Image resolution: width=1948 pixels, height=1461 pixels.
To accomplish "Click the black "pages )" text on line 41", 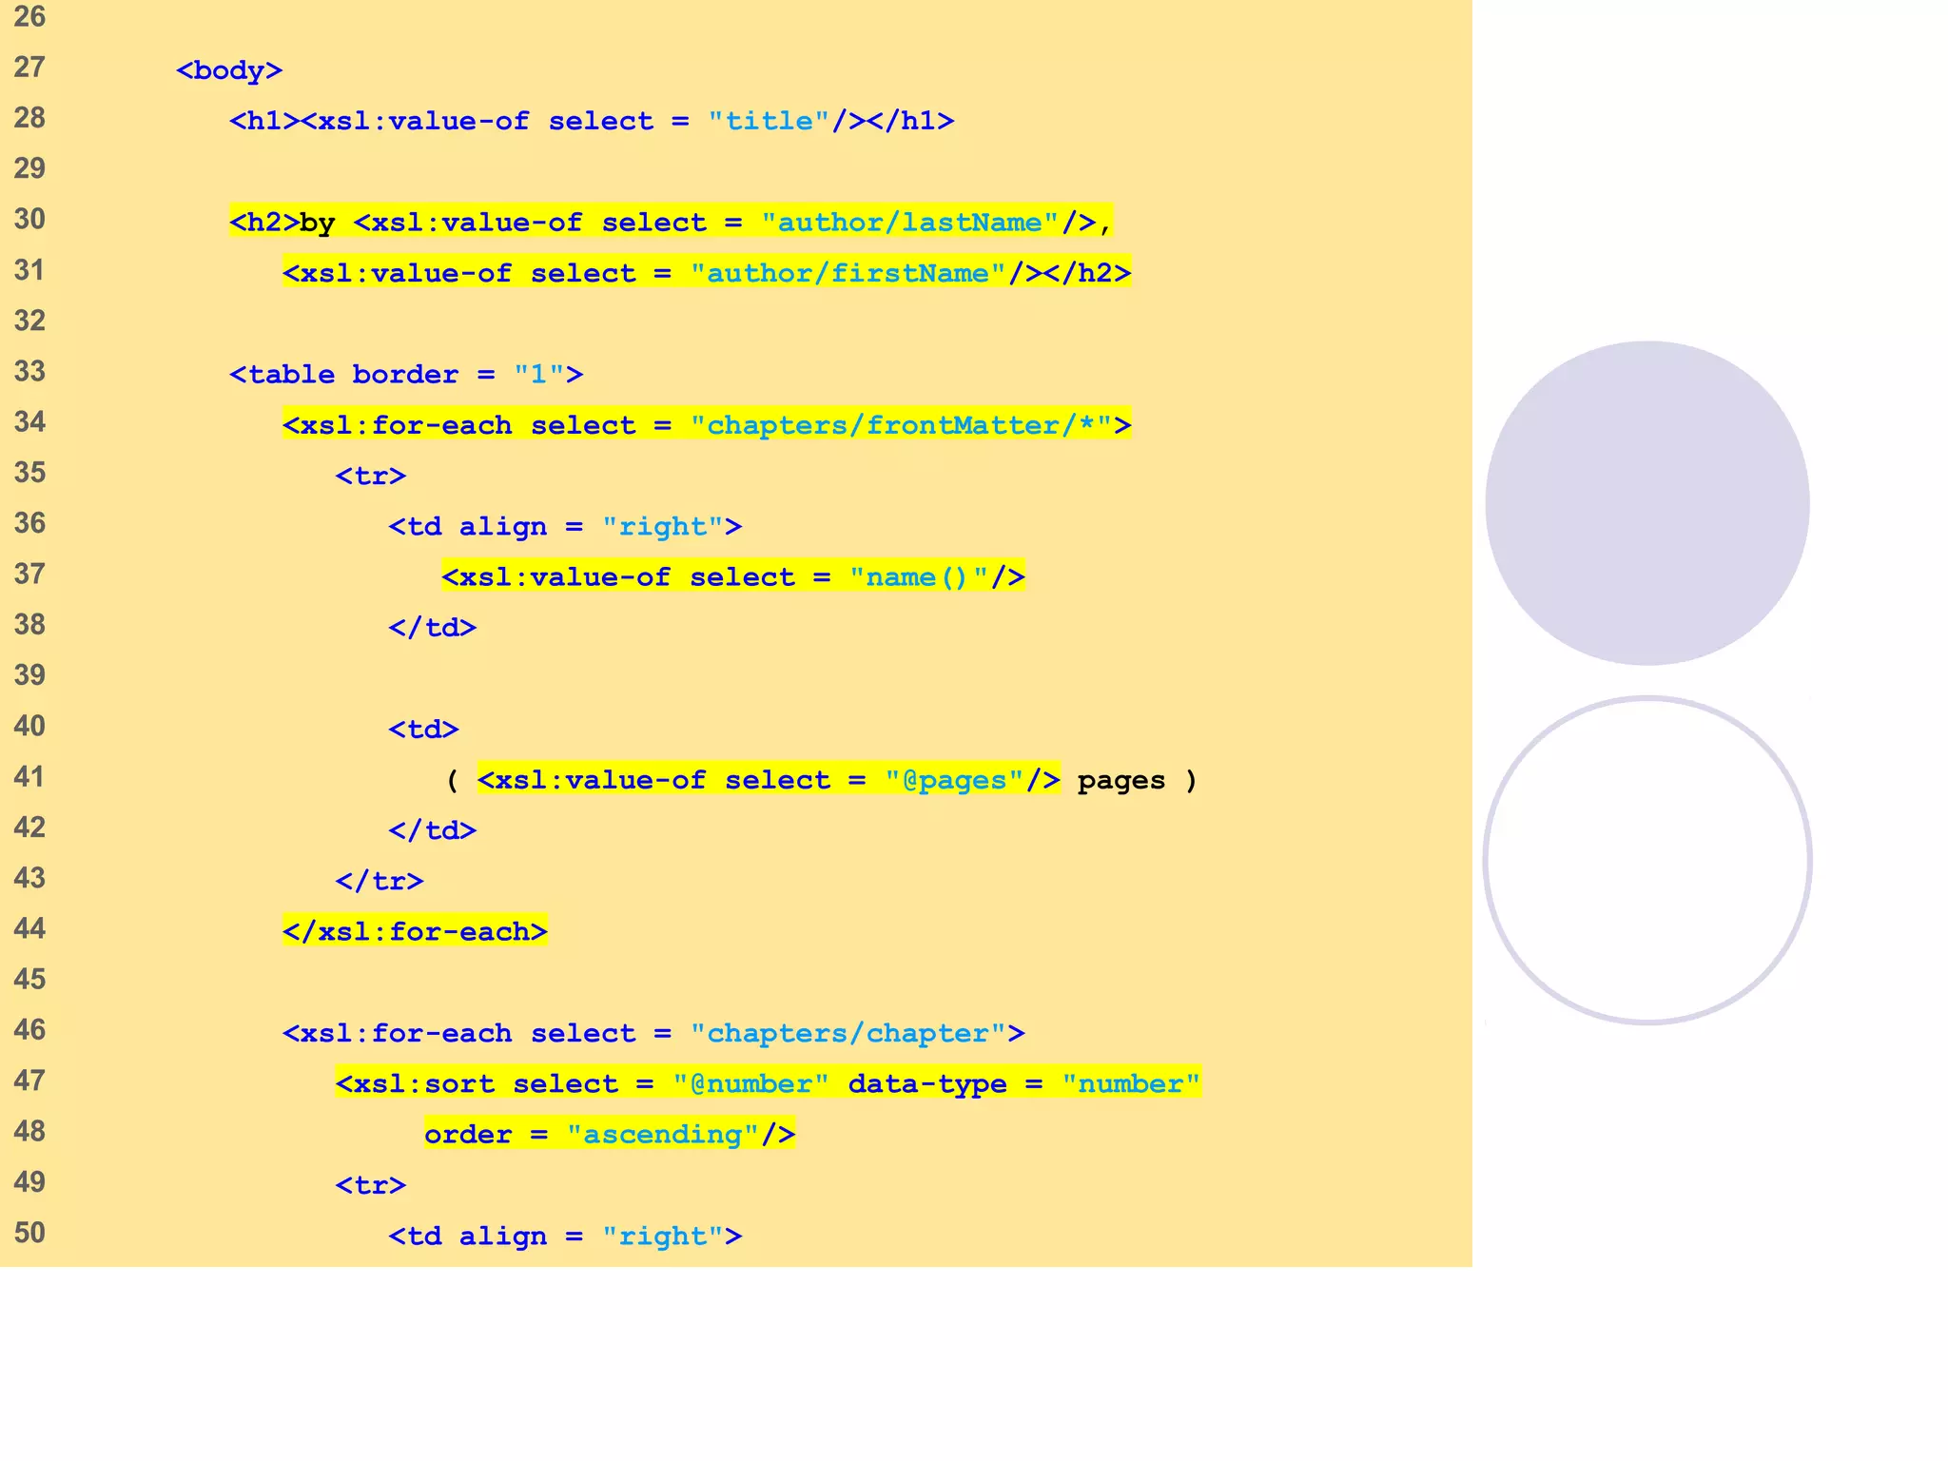I will 1137,780.
